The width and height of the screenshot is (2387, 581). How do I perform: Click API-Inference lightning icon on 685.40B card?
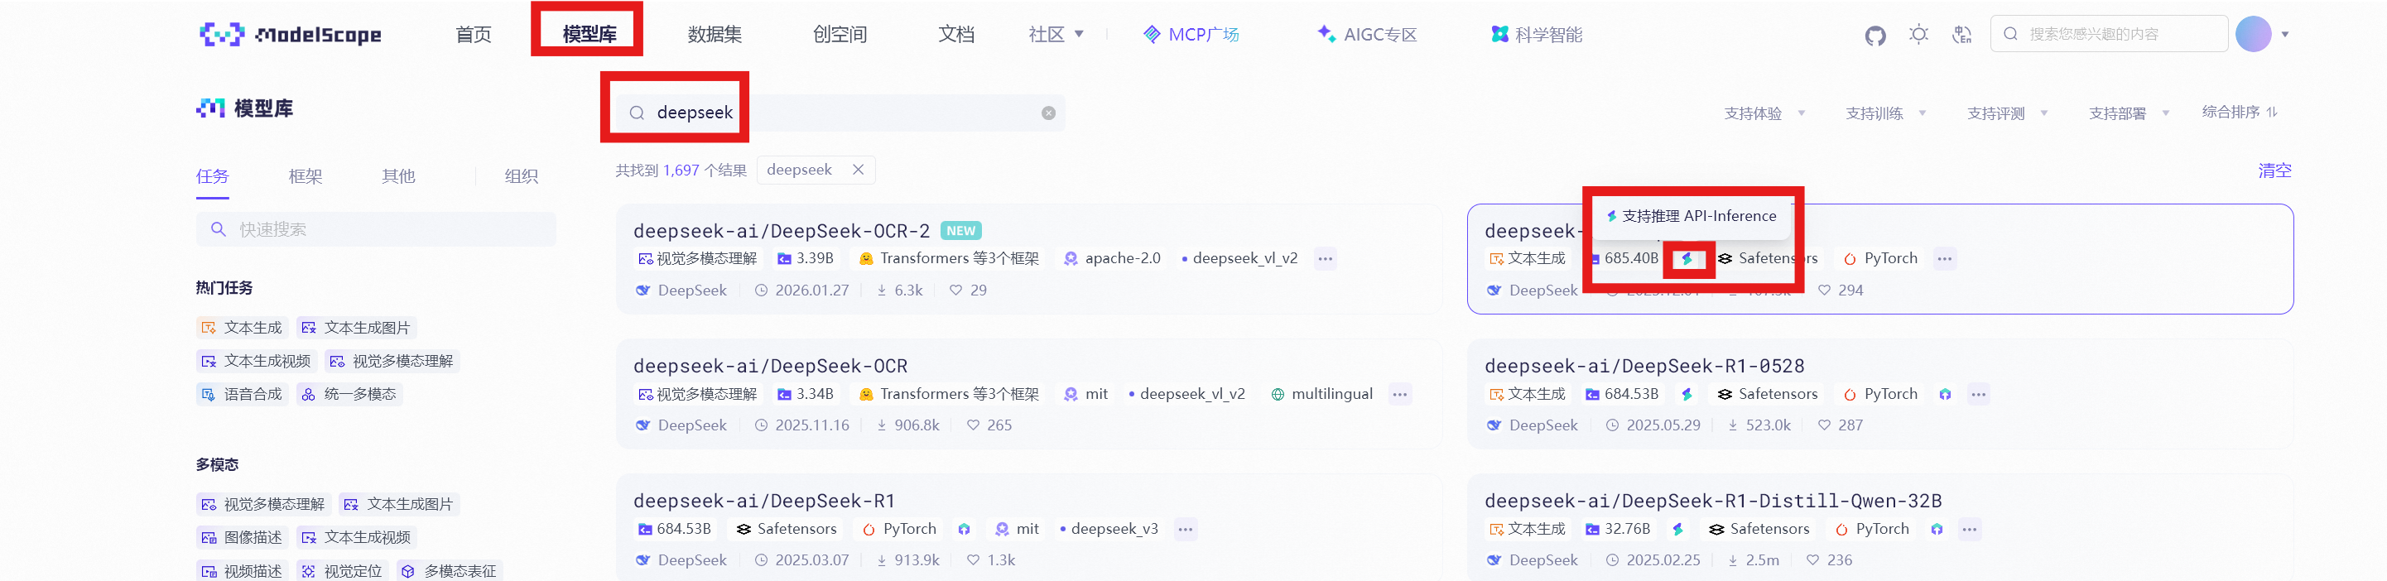click(1687, 259)
